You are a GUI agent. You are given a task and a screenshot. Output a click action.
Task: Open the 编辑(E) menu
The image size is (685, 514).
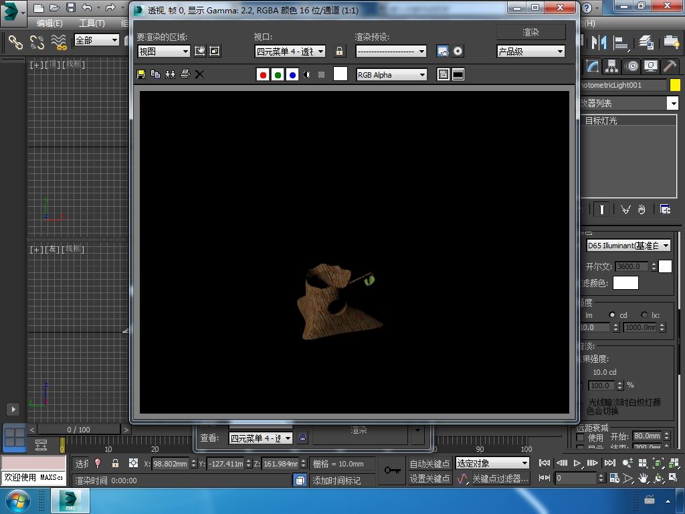point(50,23)
